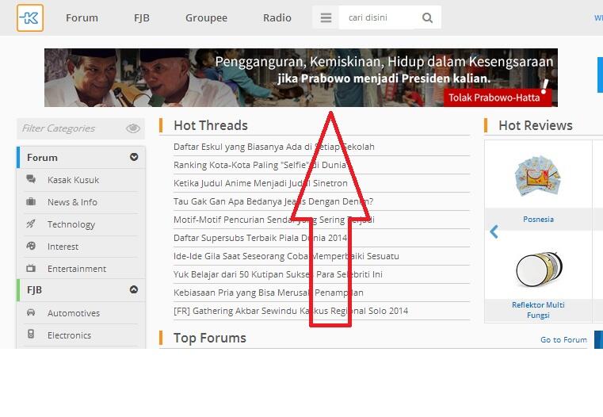Open thread 'Kebiasaan Pria yang Bisa Merusak Penampilan'

pos(268,293)
